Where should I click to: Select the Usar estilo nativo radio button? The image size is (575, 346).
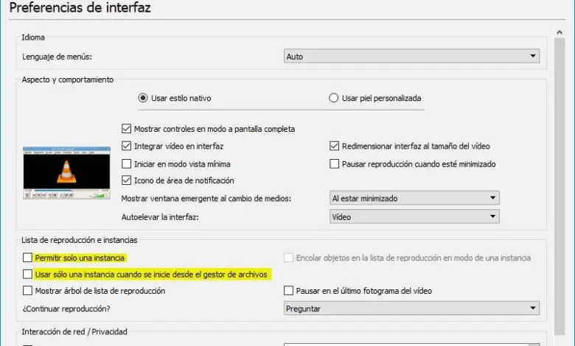(143, 98)
